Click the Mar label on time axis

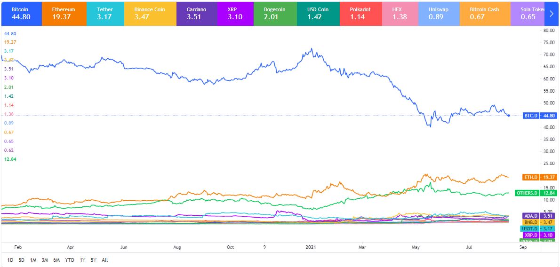point(362,247)
